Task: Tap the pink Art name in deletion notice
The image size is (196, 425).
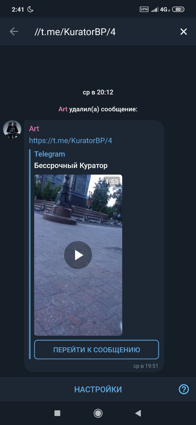Action: pos(63,109)
